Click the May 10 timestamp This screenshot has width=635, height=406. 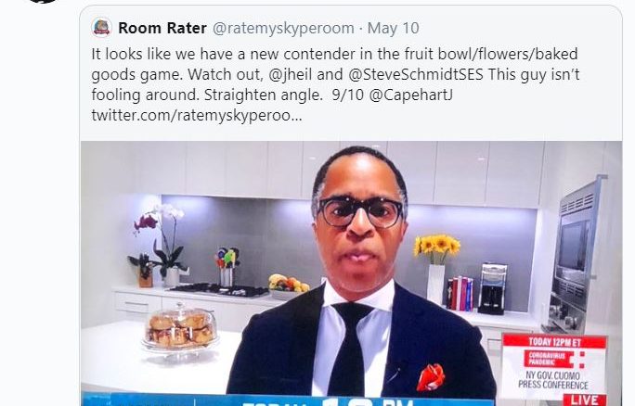393,28
